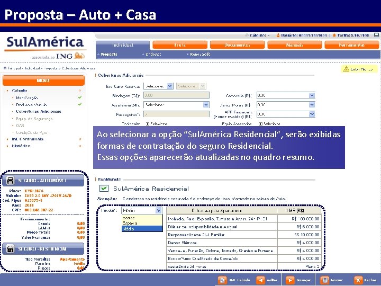Screen dimensions: 381x286
Task: Click the Imp. Cálculo printer icon
Action: 222,280
